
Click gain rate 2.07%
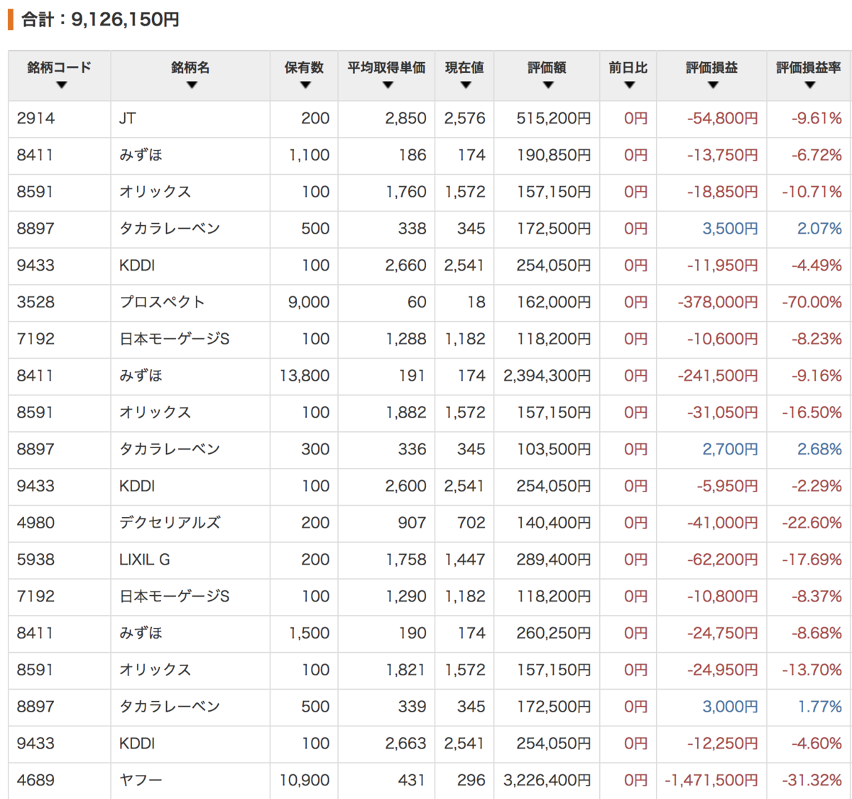[x=819, y=229]
